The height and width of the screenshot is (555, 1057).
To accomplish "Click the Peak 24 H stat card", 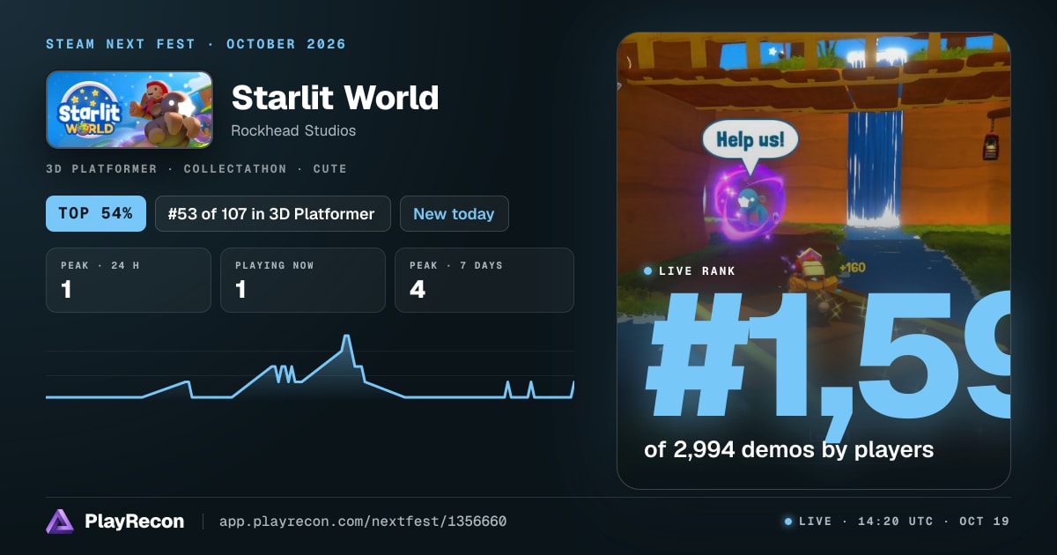I will click(x=129, y=280).
